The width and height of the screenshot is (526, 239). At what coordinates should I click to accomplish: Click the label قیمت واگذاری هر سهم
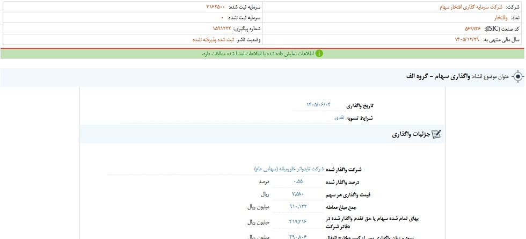(x=347, y=194)
